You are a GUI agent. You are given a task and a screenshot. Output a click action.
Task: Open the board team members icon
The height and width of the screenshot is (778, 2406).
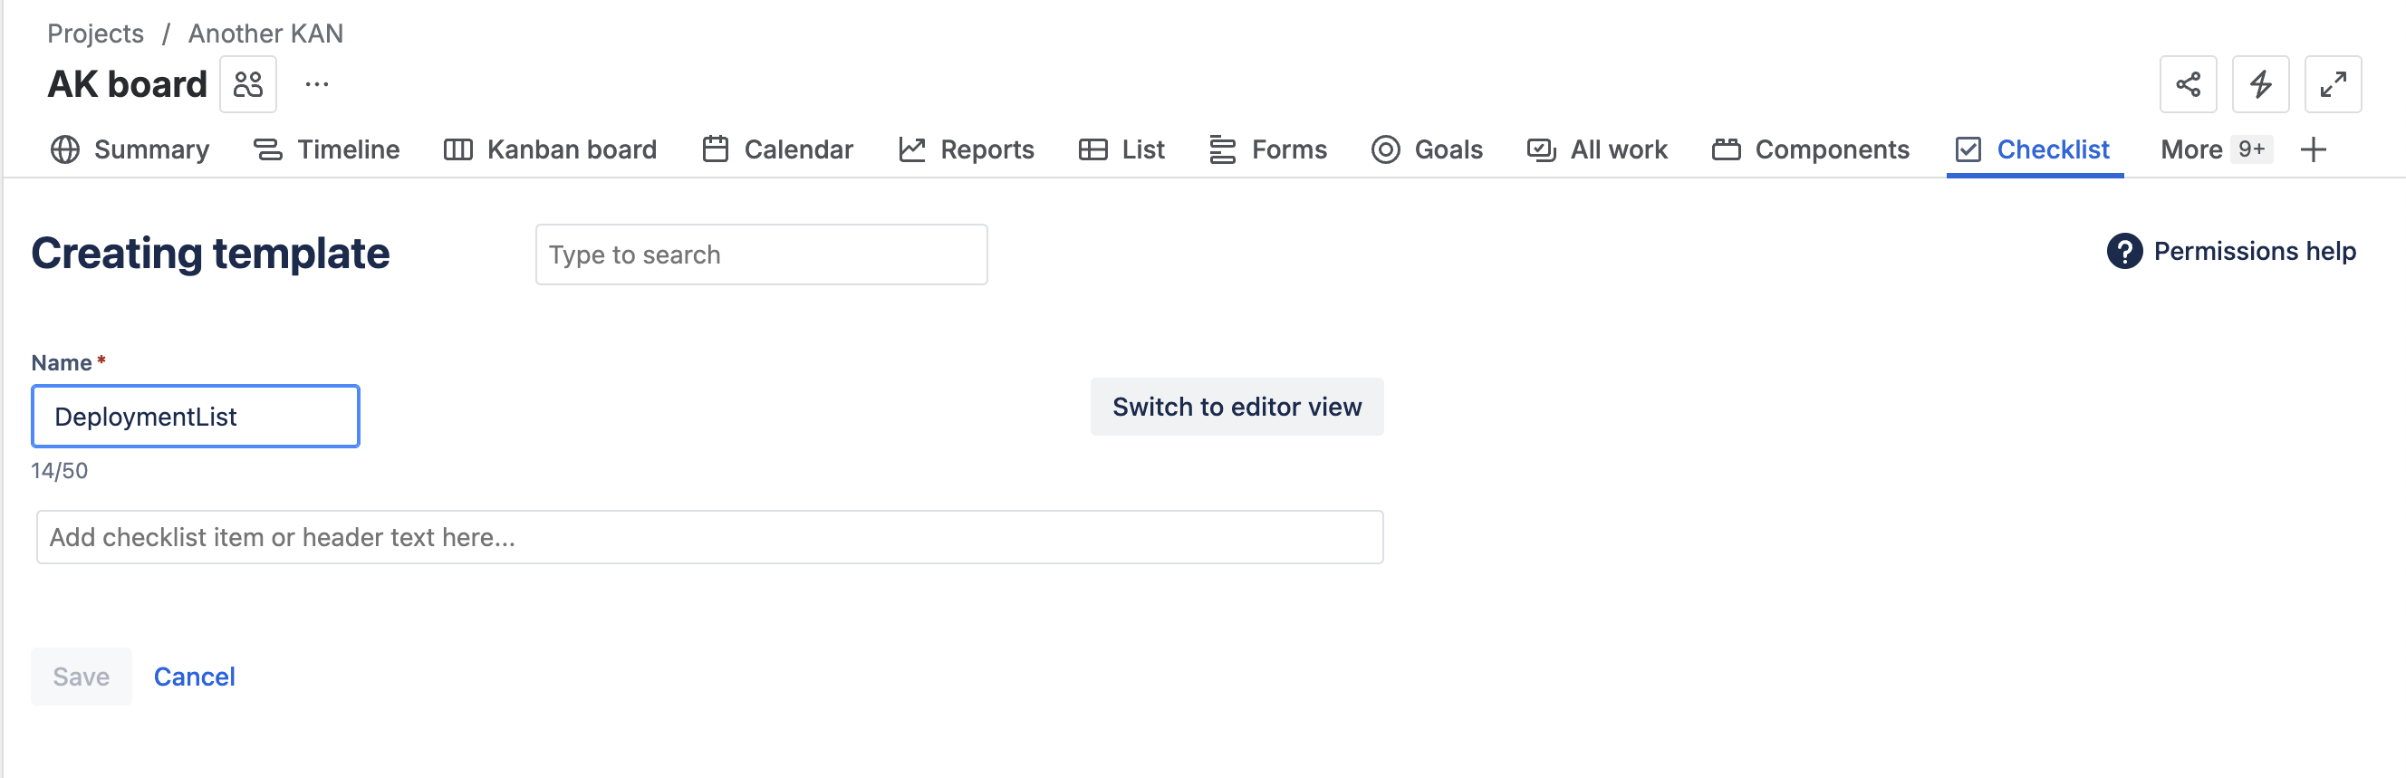coord(247,84)
